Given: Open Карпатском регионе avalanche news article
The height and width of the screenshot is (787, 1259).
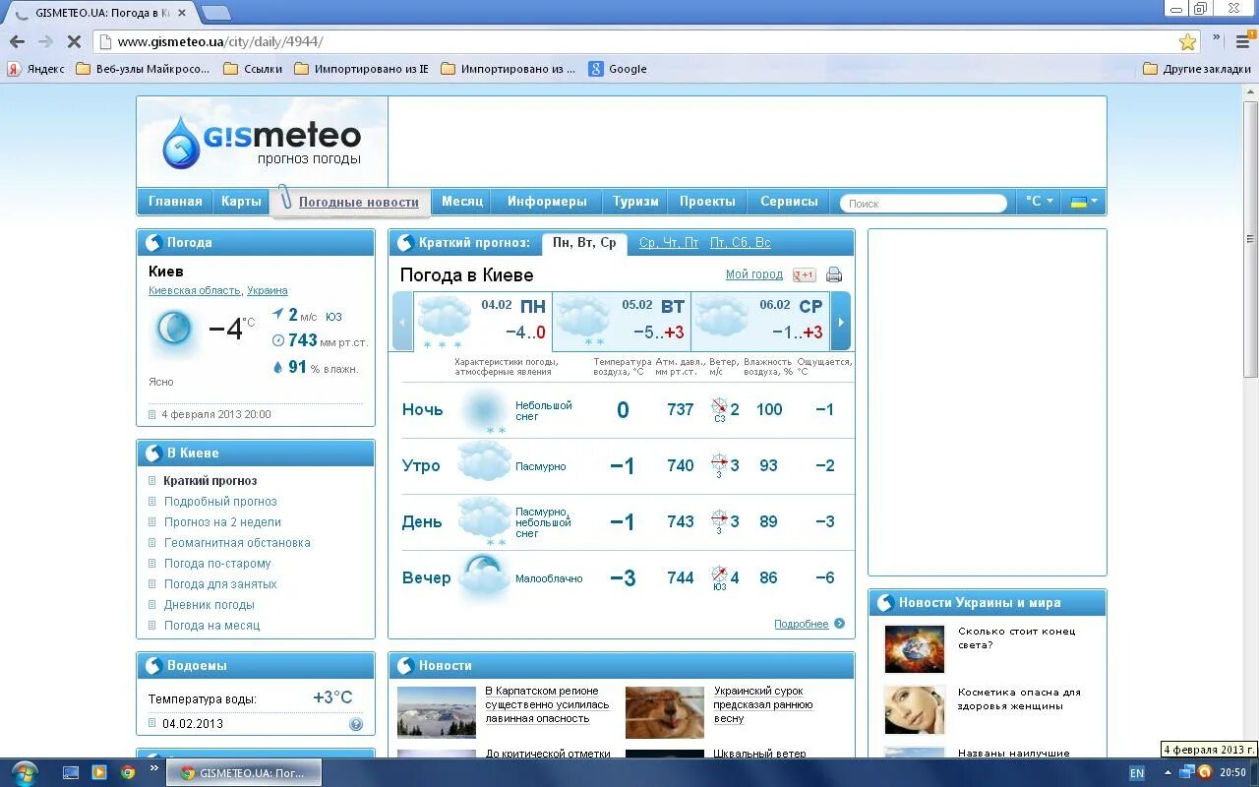Looking at the screenshot, I should click(547, 705).
